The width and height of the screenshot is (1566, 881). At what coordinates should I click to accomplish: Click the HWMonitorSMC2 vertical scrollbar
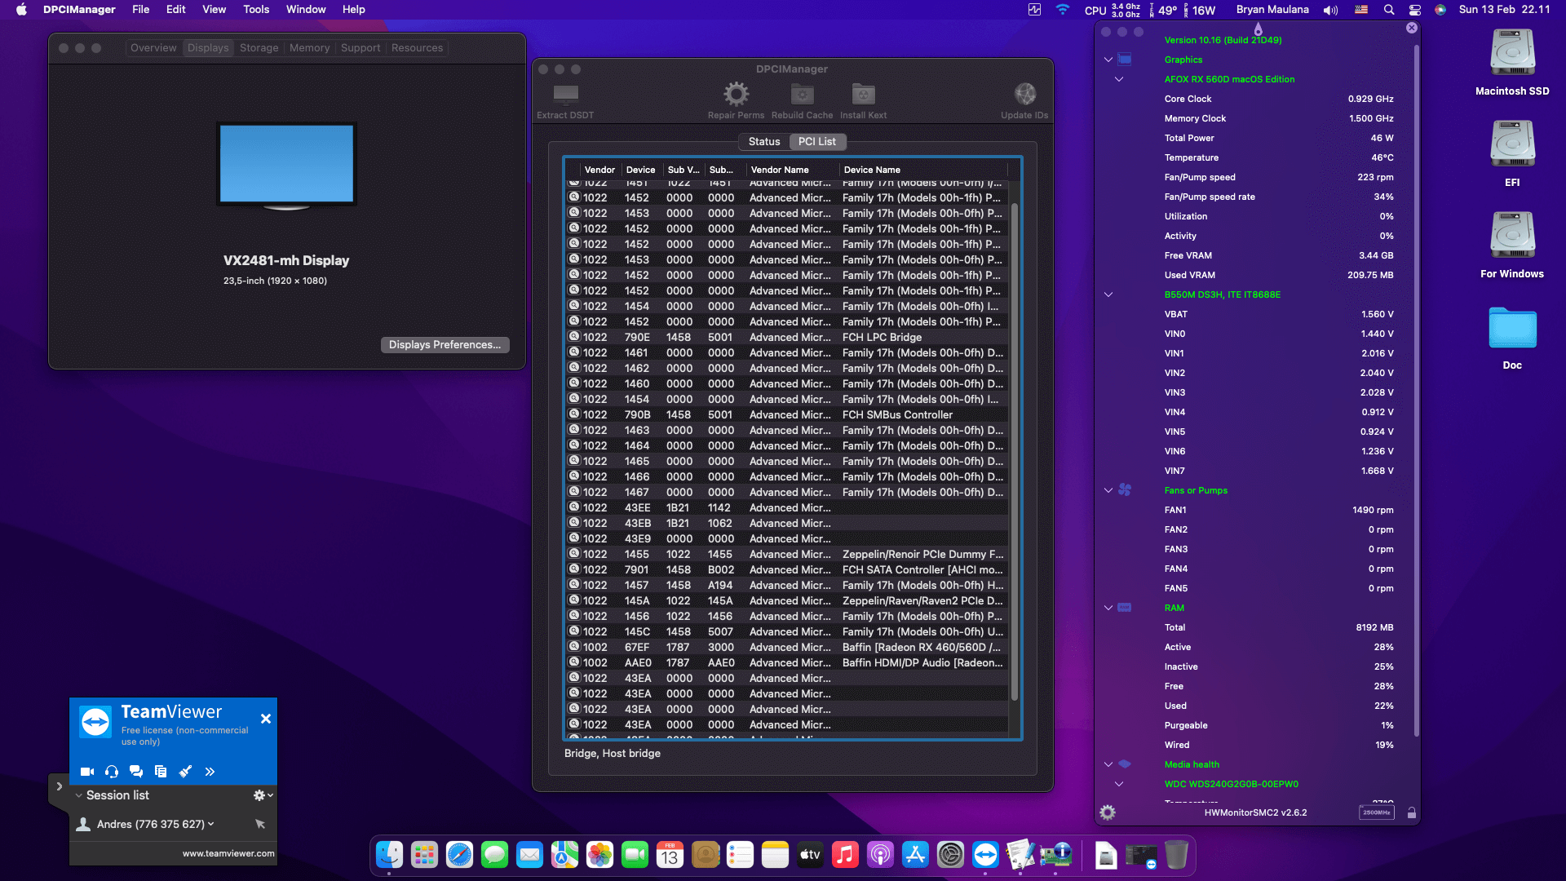click(x=1417, y=392)
